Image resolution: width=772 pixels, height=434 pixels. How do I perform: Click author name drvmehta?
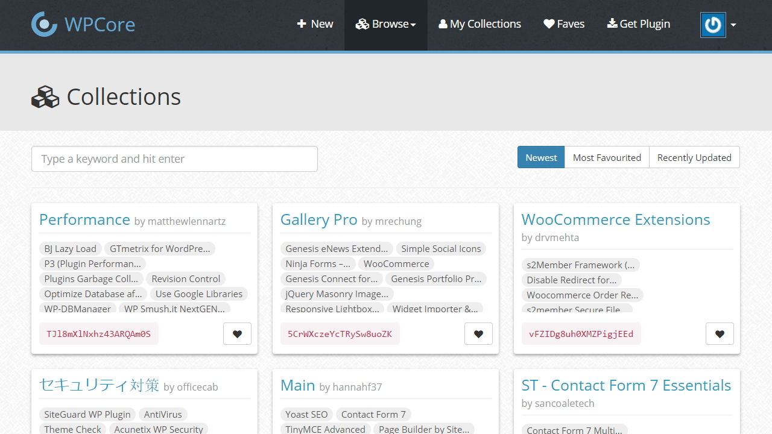point(557,237)
